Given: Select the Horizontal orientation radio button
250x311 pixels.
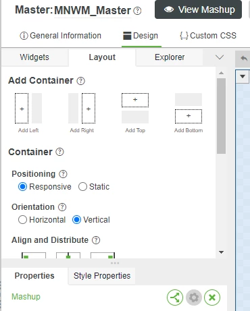Looking at the screenshot, I should click(x=42, y=220).
